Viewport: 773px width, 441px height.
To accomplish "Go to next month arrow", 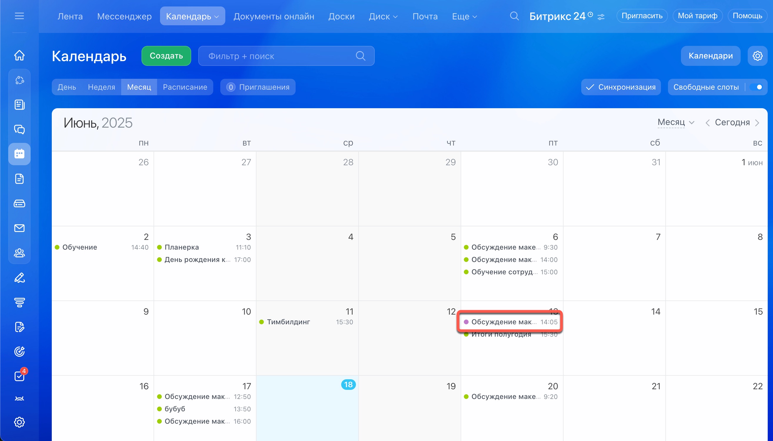I will click(757, 123).
